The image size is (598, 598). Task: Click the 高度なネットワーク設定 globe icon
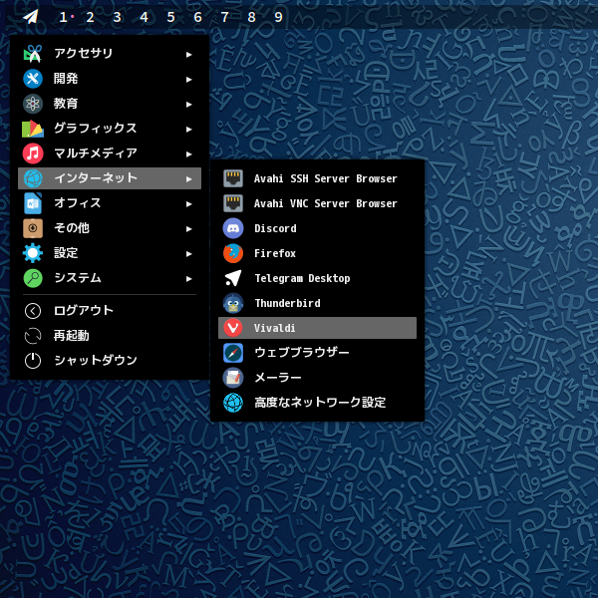pos(233,403)
